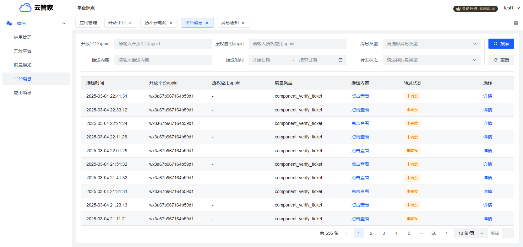Click the 消息类型 column header

pyautogui.click(x=284, y=83)
